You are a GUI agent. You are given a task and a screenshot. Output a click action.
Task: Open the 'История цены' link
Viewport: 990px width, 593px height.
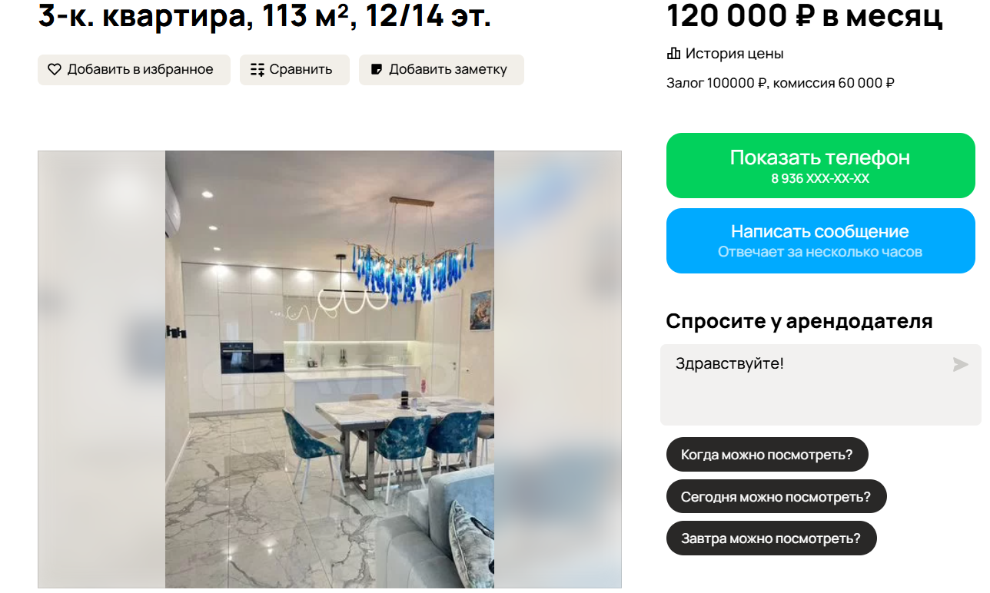pyautogui.click(x=734, y=54)
